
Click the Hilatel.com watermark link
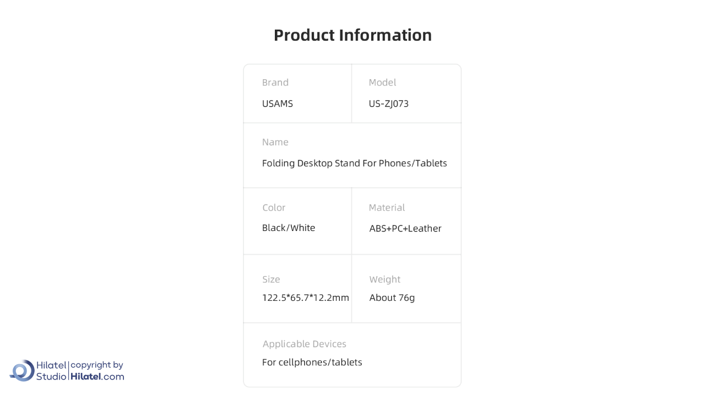[97, 377]
